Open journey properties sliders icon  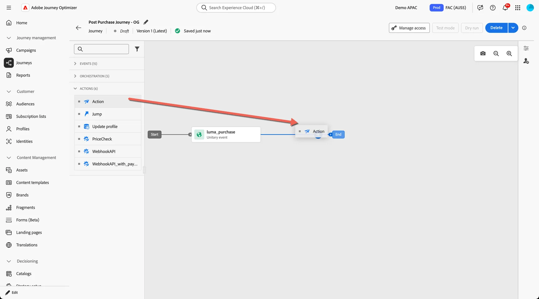tap(526, 48)
